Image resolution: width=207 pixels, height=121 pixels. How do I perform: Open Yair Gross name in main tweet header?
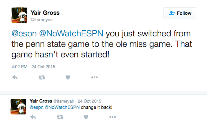click(45, 13)
